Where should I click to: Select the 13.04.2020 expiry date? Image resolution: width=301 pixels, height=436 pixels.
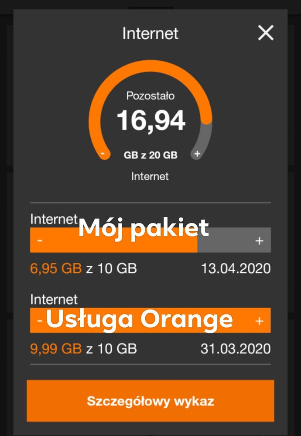236,268
